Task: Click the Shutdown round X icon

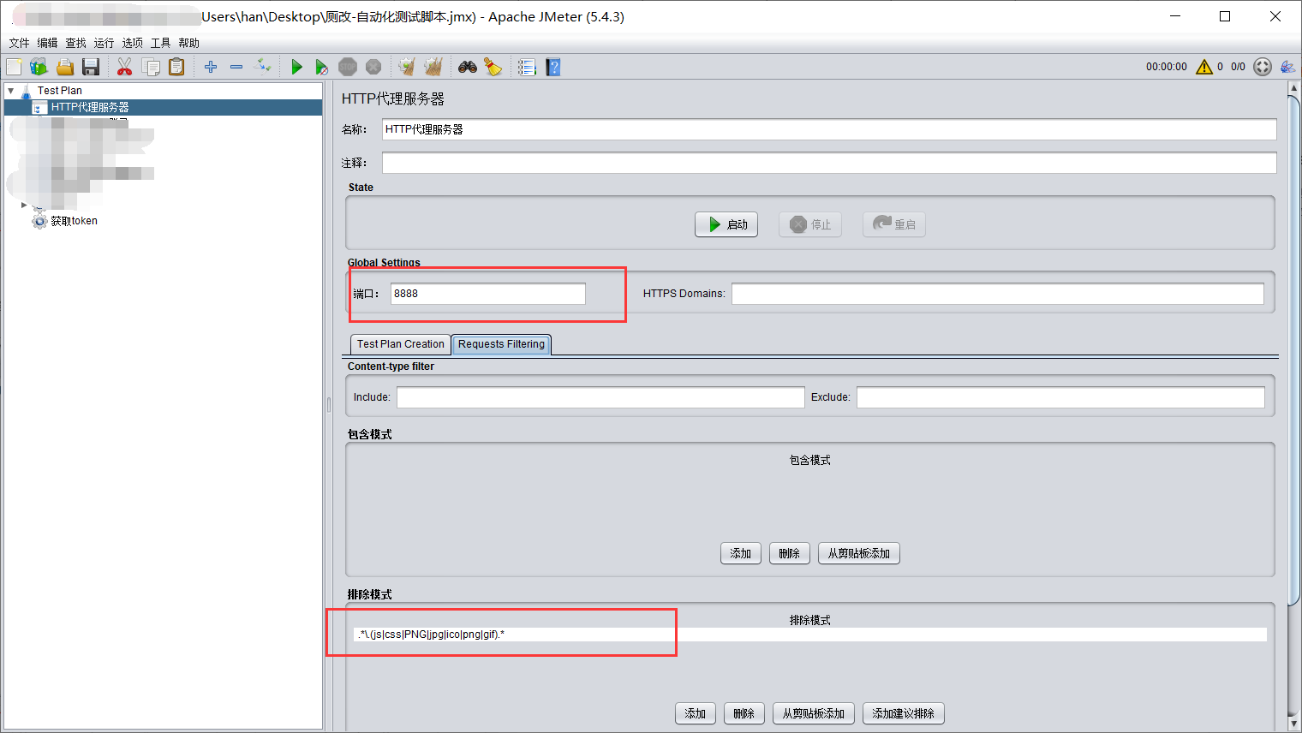Action: click(x=373, y=67)
